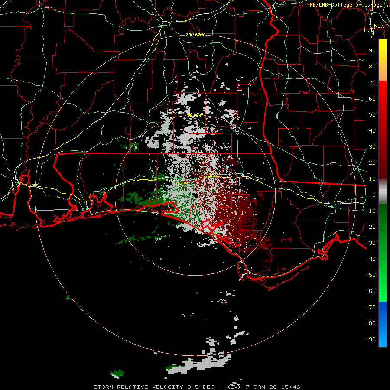Screen dimensions: 390x390
Task: Click the NEXLAB-College of DuPage watermark text
Action: (x=348, y=5)
